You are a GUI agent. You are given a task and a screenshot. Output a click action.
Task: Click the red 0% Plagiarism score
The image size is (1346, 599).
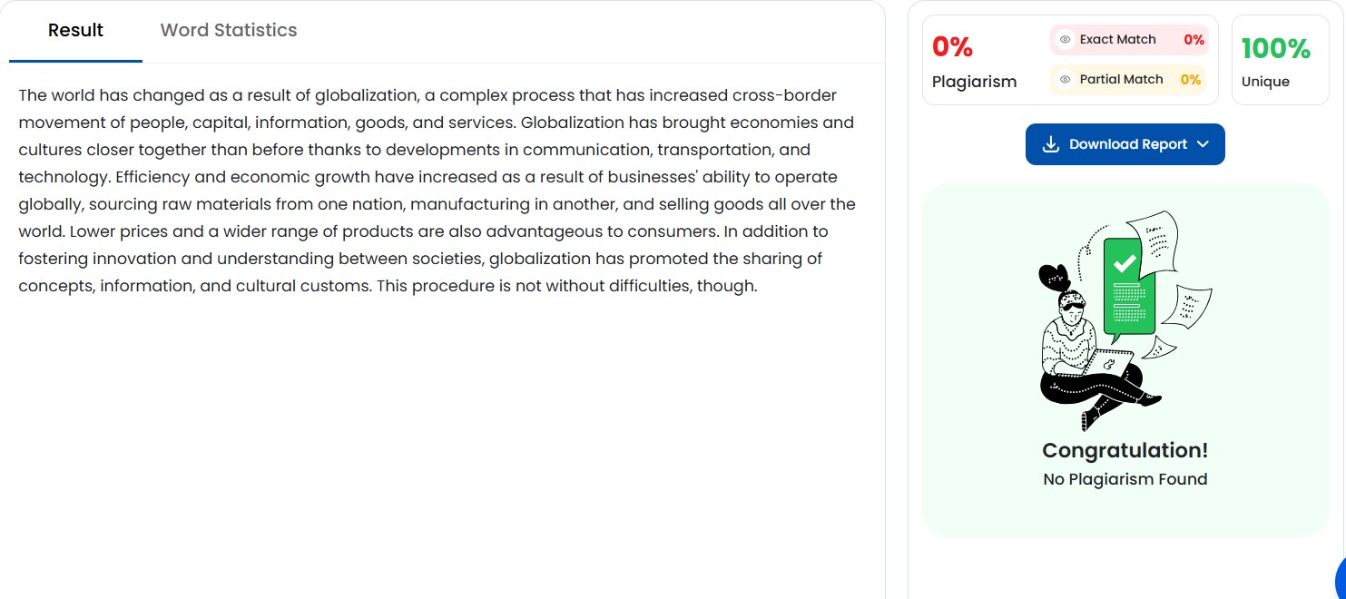pyautogui.click(x=952, y=46)
